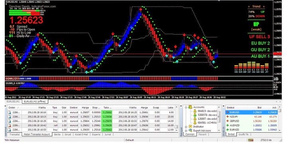This screenshot has width=287, height=143.
Task: Click the chart tabs scroll-left arrow
Action: coord(276,102)
